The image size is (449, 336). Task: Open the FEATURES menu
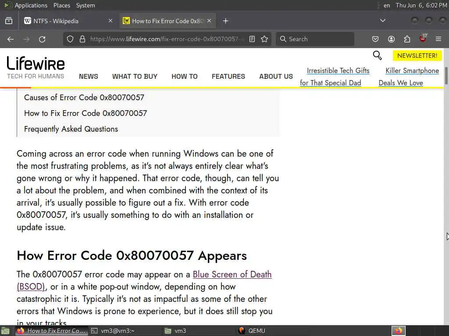coord(228,77)
